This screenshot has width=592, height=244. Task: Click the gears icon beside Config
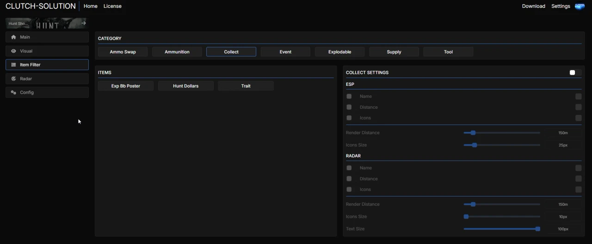coord(13,92)
